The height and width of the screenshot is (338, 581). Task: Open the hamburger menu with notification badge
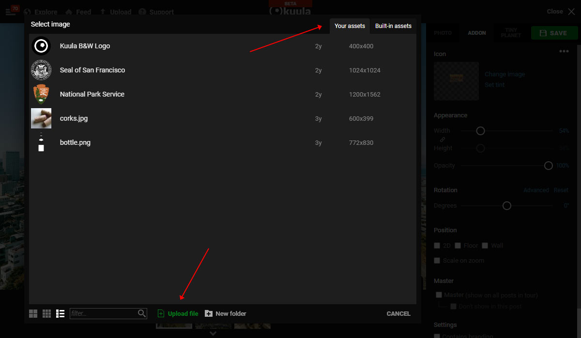coord(11,11)
